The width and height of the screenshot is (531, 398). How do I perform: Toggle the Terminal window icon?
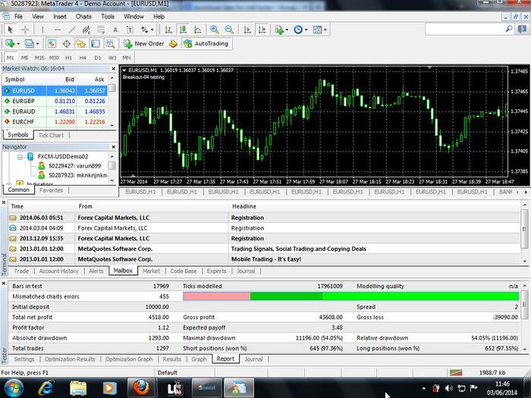click(95, 44)
